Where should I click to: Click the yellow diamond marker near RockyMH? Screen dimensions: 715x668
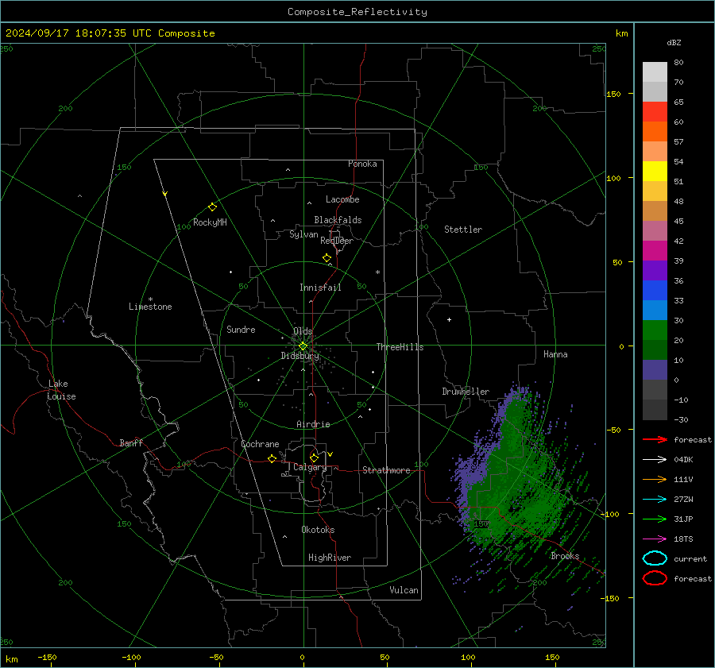pyautogui.click(x=212, y=207)
